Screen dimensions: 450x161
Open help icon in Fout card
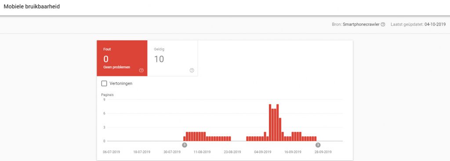[x=141, y=71]
